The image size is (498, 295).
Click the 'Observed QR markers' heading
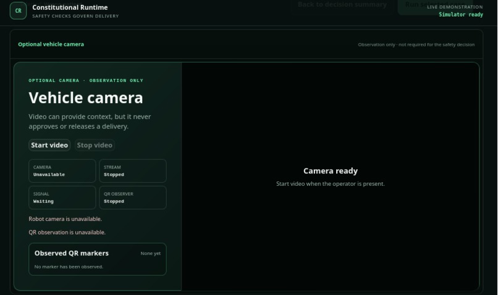coord(72,253)
